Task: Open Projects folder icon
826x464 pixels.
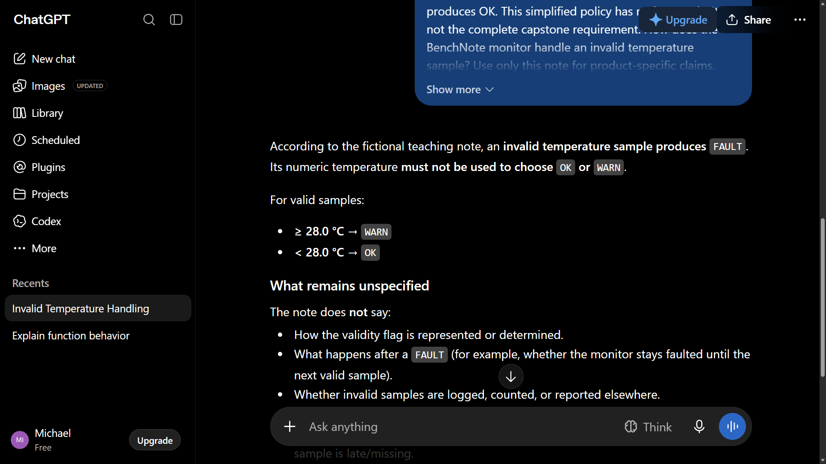Action: [19, 194]
